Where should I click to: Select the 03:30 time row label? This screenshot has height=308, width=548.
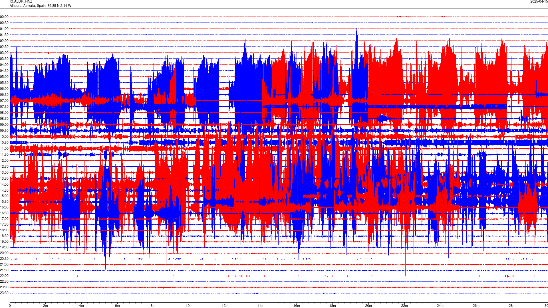4,59
